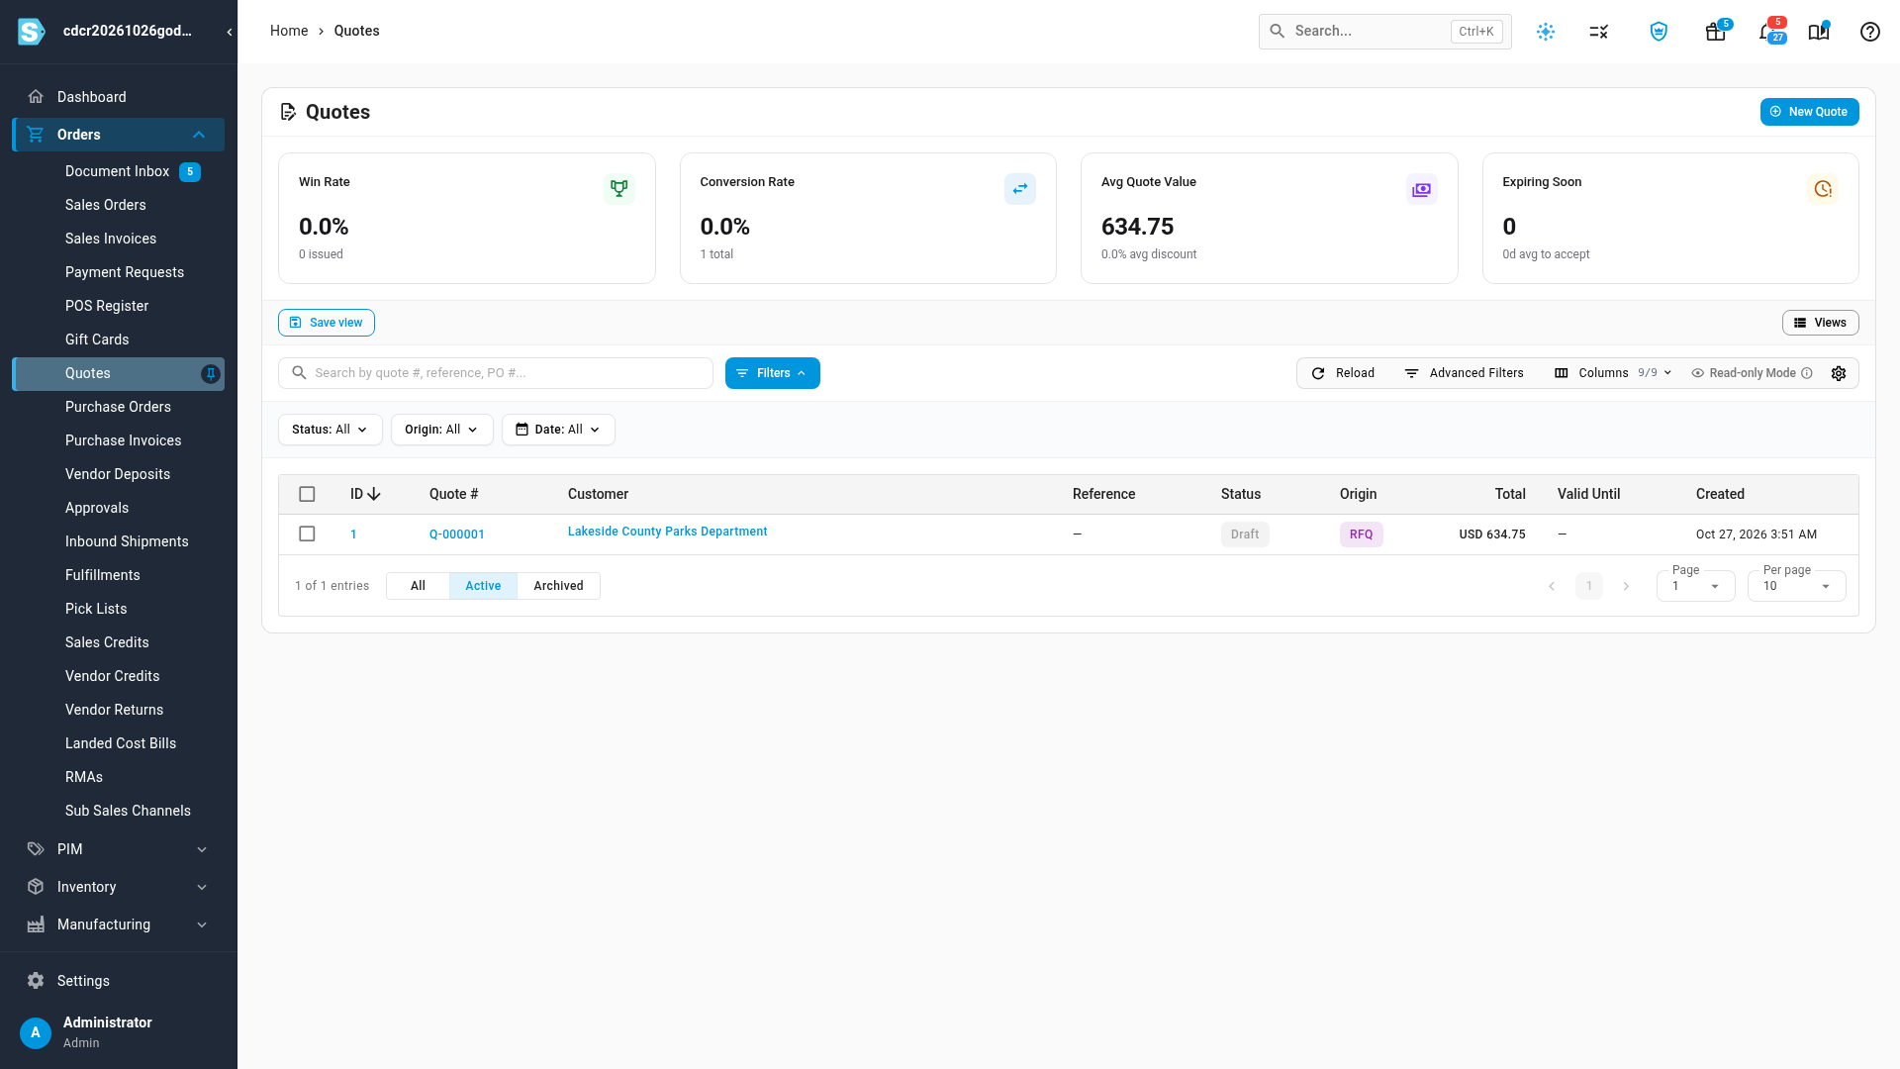Viewport: 1900px width, 1069px height.
Task: Click the pin icon on the Quotes menu item
Action: click(x=210, y=374)
